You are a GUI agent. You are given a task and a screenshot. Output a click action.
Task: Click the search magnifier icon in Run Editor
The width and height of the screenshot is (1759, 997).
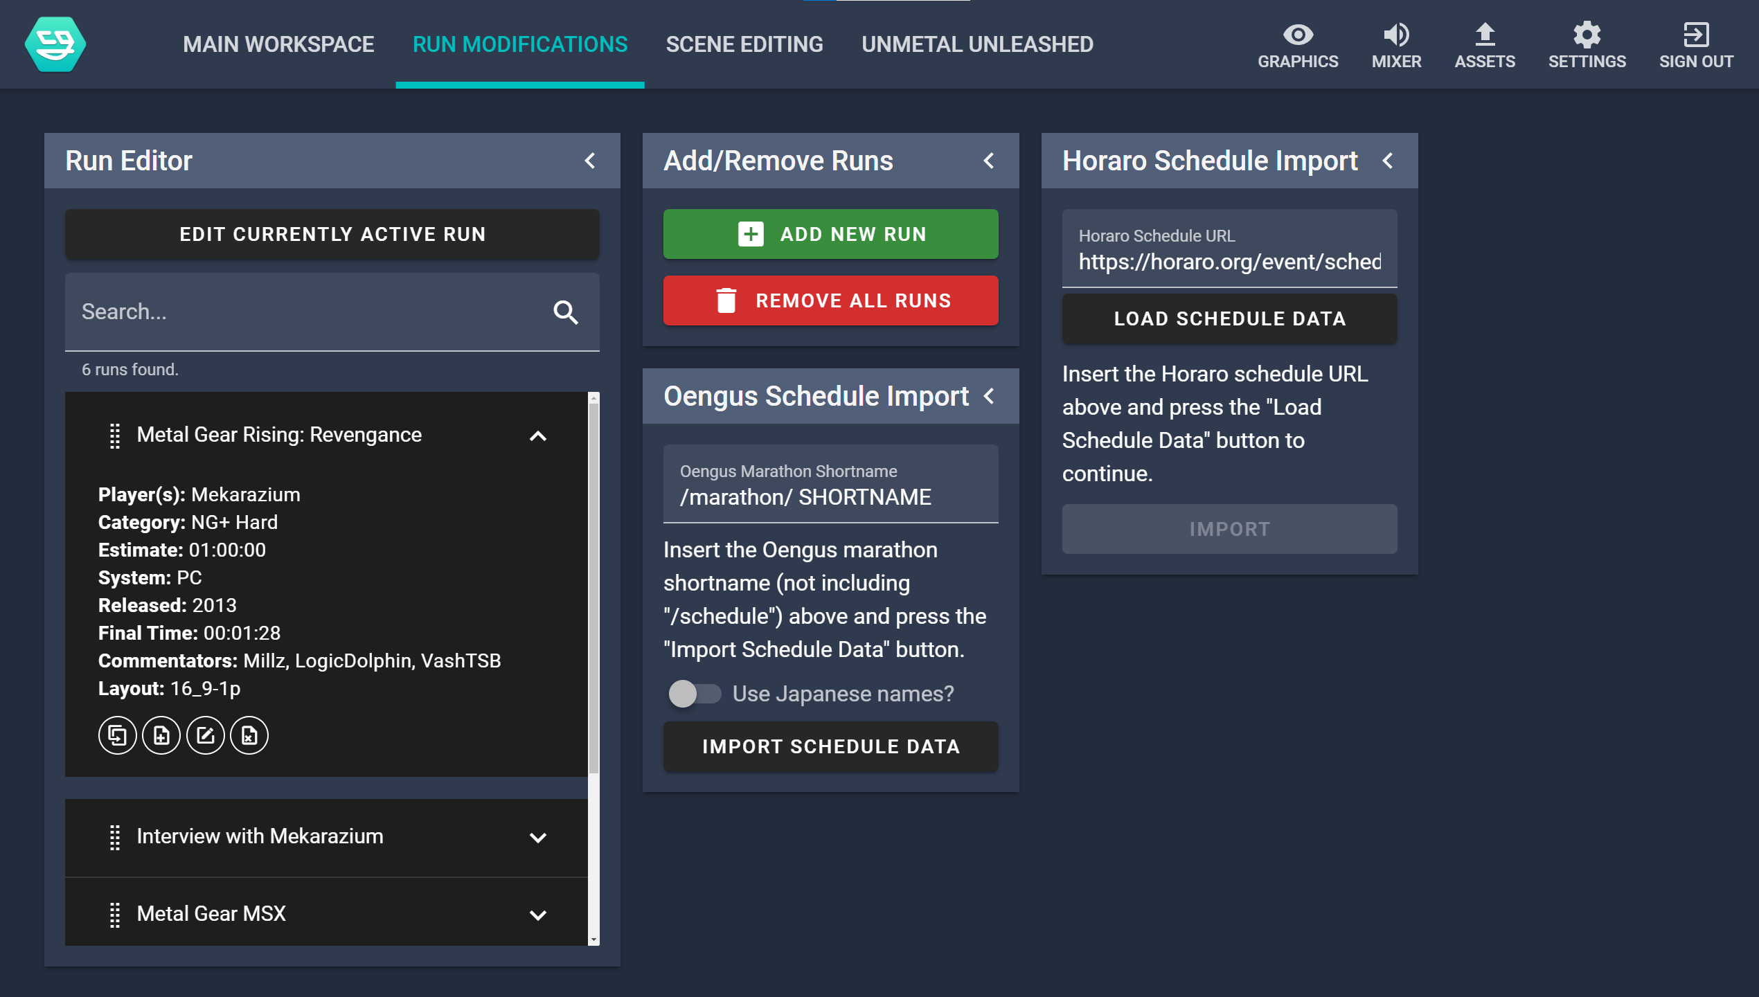[x=565, y=312]
